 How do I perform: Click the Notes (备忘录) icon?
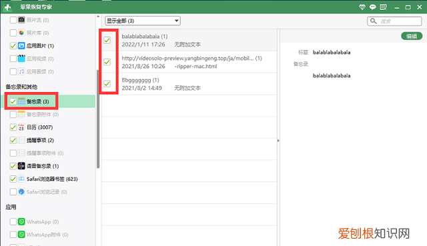tap(21, 101)
